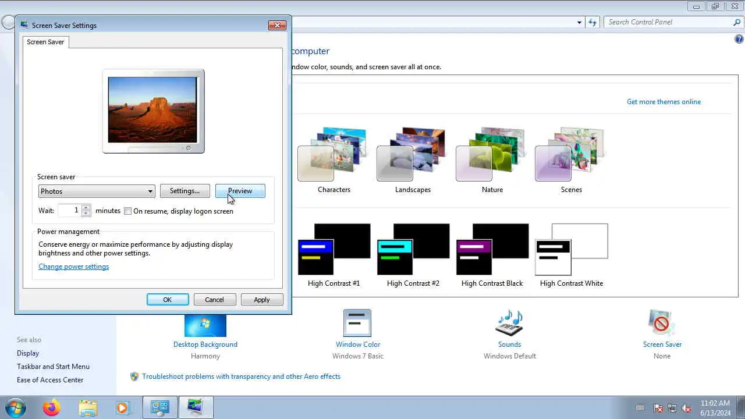Click the Screen Saver icon in Personalization
The image size is (745, 419).
[x=662, y=323]
